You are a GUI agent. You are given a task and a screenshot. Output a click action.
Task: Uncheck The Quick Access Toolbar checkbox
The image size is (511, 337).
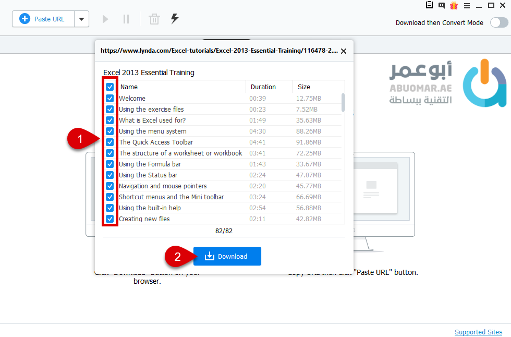110,142
